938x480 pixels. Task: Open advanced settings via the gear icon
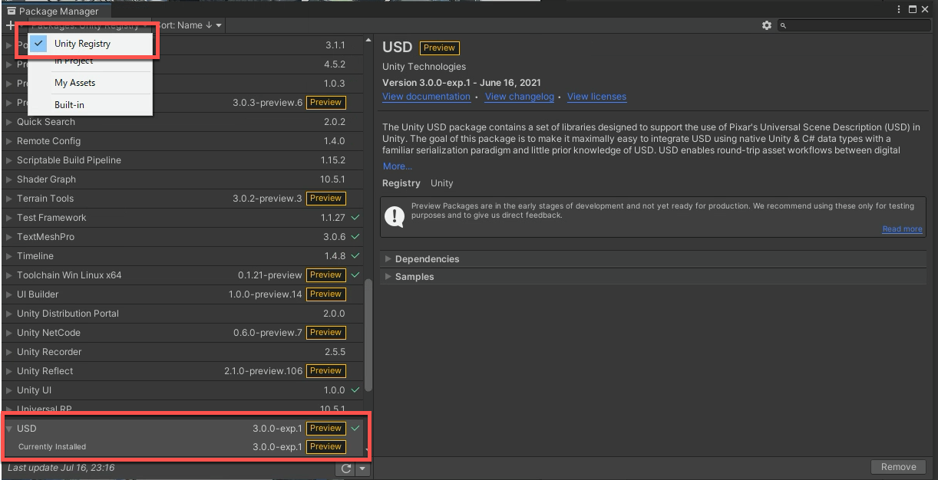coord(766,25)
